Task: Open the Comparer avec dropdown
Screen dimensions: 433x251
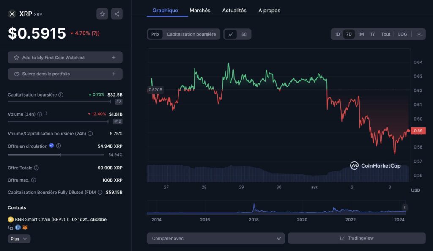Action: click(216, 238)
